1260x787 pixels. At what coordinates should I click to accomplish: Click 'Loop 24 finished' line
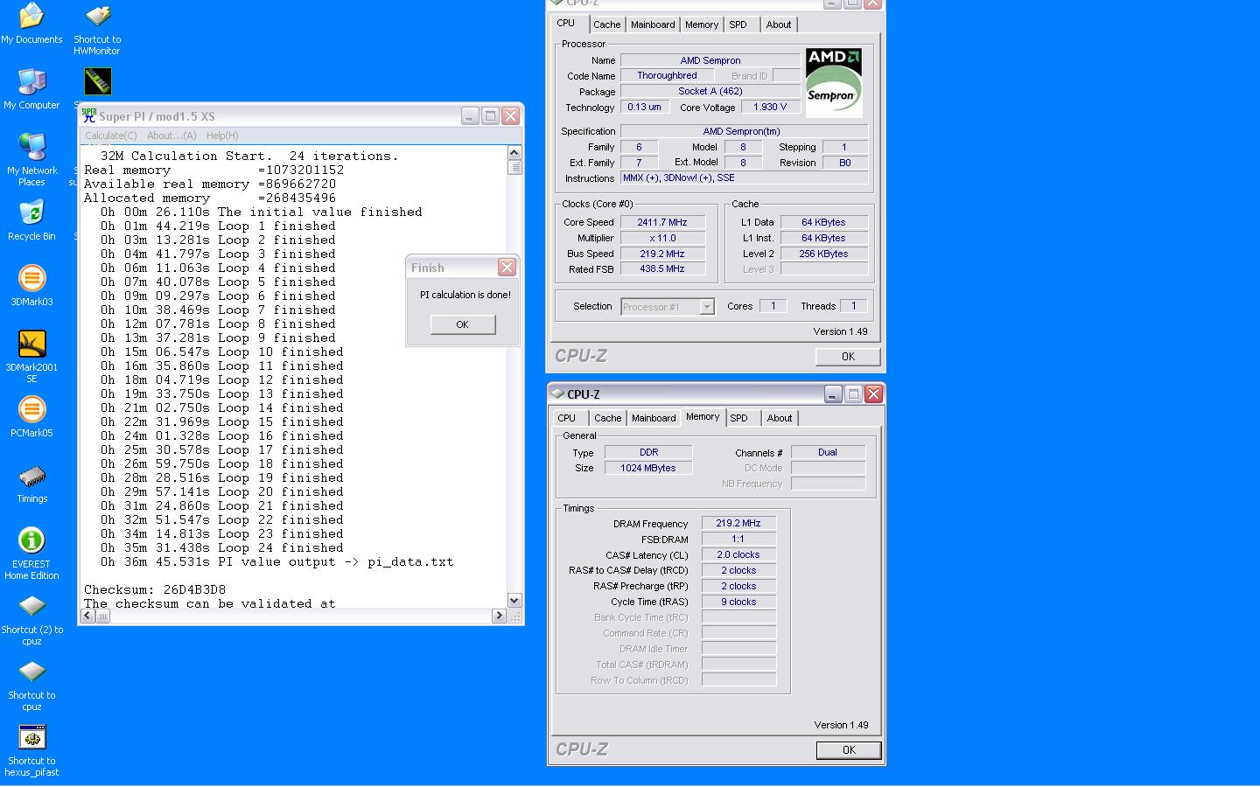221,547
